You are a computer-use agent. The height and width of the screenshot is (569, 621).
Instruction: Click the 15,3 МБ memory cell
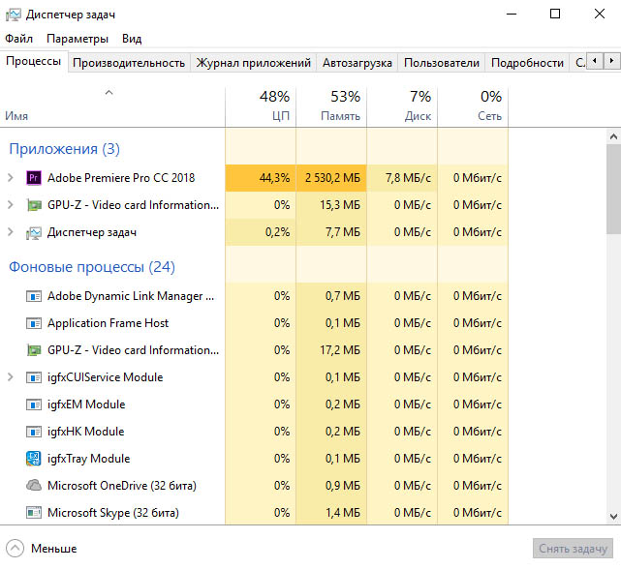(x=331, y=205)
